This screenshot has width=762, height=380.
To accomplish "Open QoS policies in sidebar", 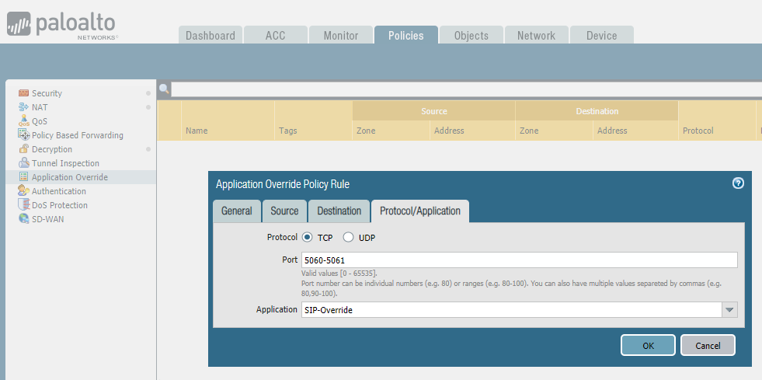I will (x=40, y=121).
